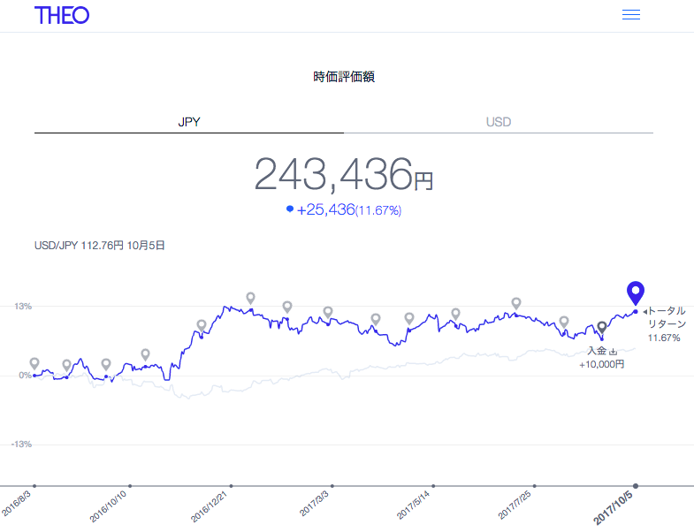Click the USD/JPY 112.76円 10月5日 label

(x=100, y=245)
